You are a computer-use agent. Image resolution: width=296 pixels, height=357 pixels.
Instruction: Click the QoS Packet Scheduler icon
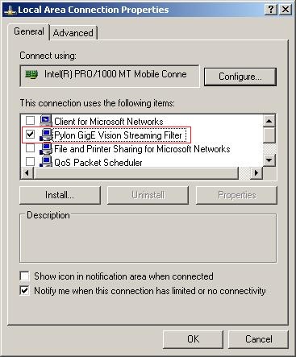click(46, 162)
